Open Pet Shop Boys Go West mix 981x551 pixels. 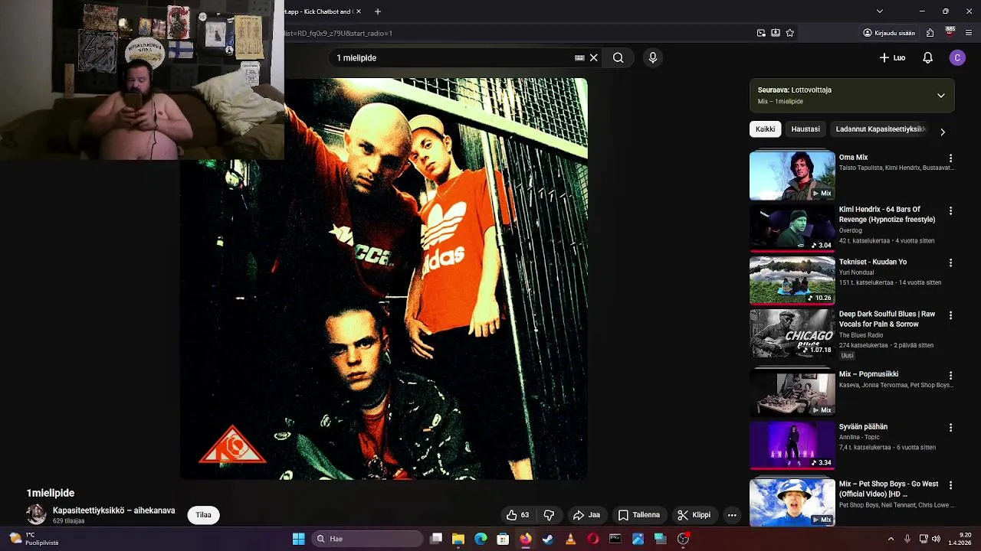point(792,503)
